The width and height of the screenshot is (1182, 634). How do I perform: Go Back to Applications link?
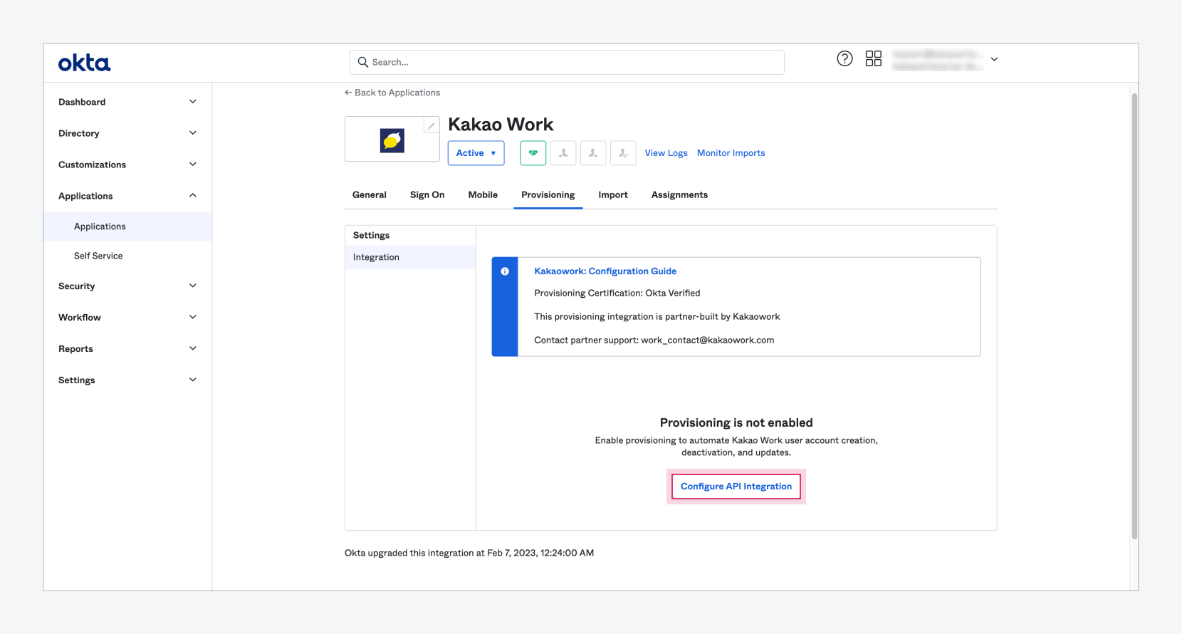point(392,93)
